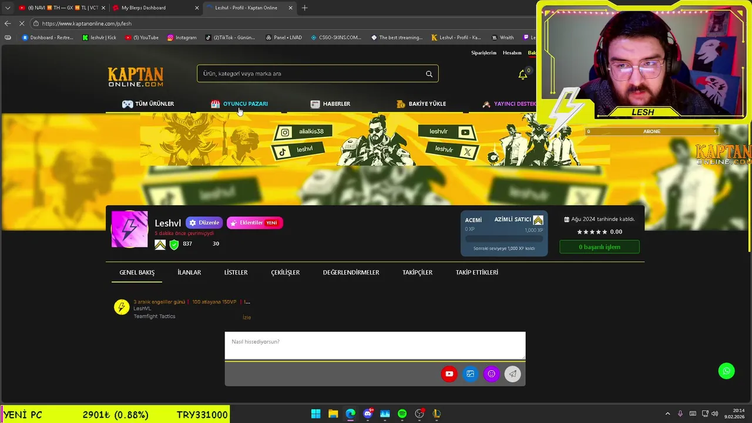This screenshot has width=752, height=423.
Task: Switch to the TAKİP ETTİKLERİ tab
Action: point(476,273)
